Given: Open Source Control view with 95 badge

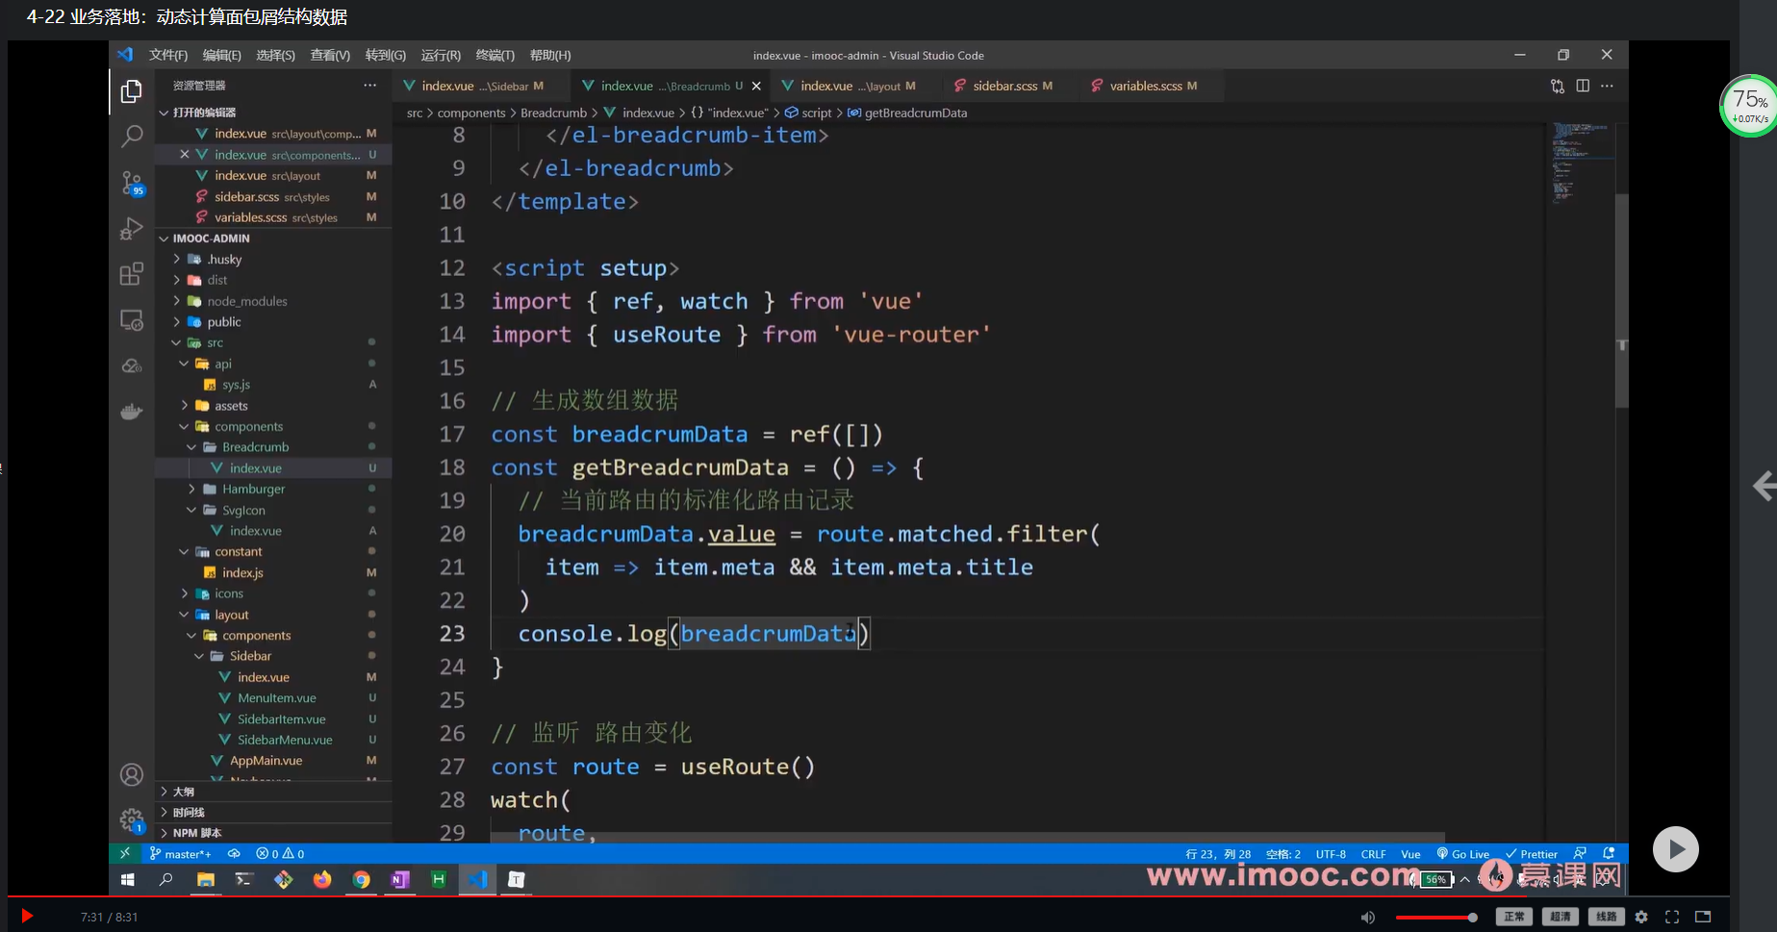Looking at the screenshot, I should click(132, 183).
